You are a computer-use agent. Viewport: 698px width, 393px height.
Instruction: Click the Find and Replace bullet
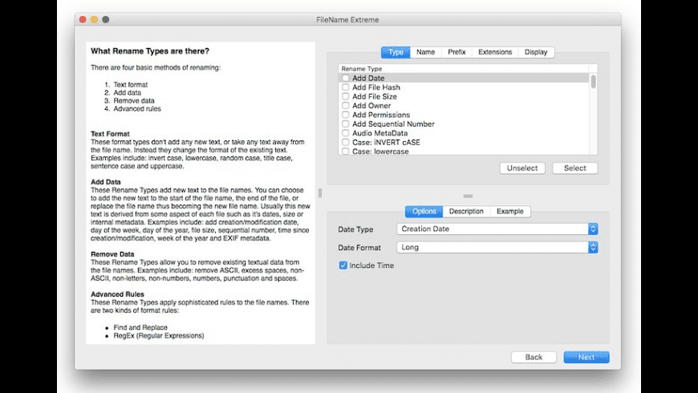pos(140,327)
